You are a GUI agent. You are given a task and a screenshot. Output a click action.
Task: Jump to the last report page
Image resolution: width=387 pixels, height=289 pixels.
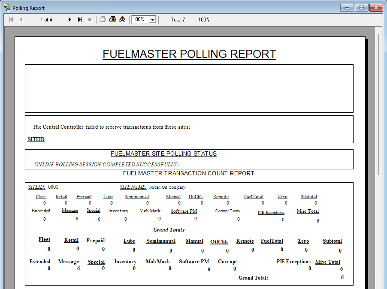point(80,19)
